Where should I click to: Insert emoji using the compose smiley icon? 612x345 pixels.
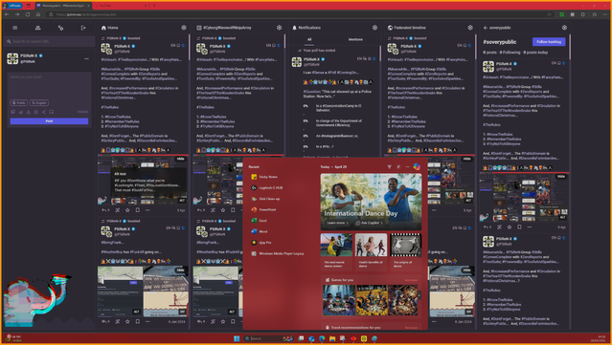(35, 112)
